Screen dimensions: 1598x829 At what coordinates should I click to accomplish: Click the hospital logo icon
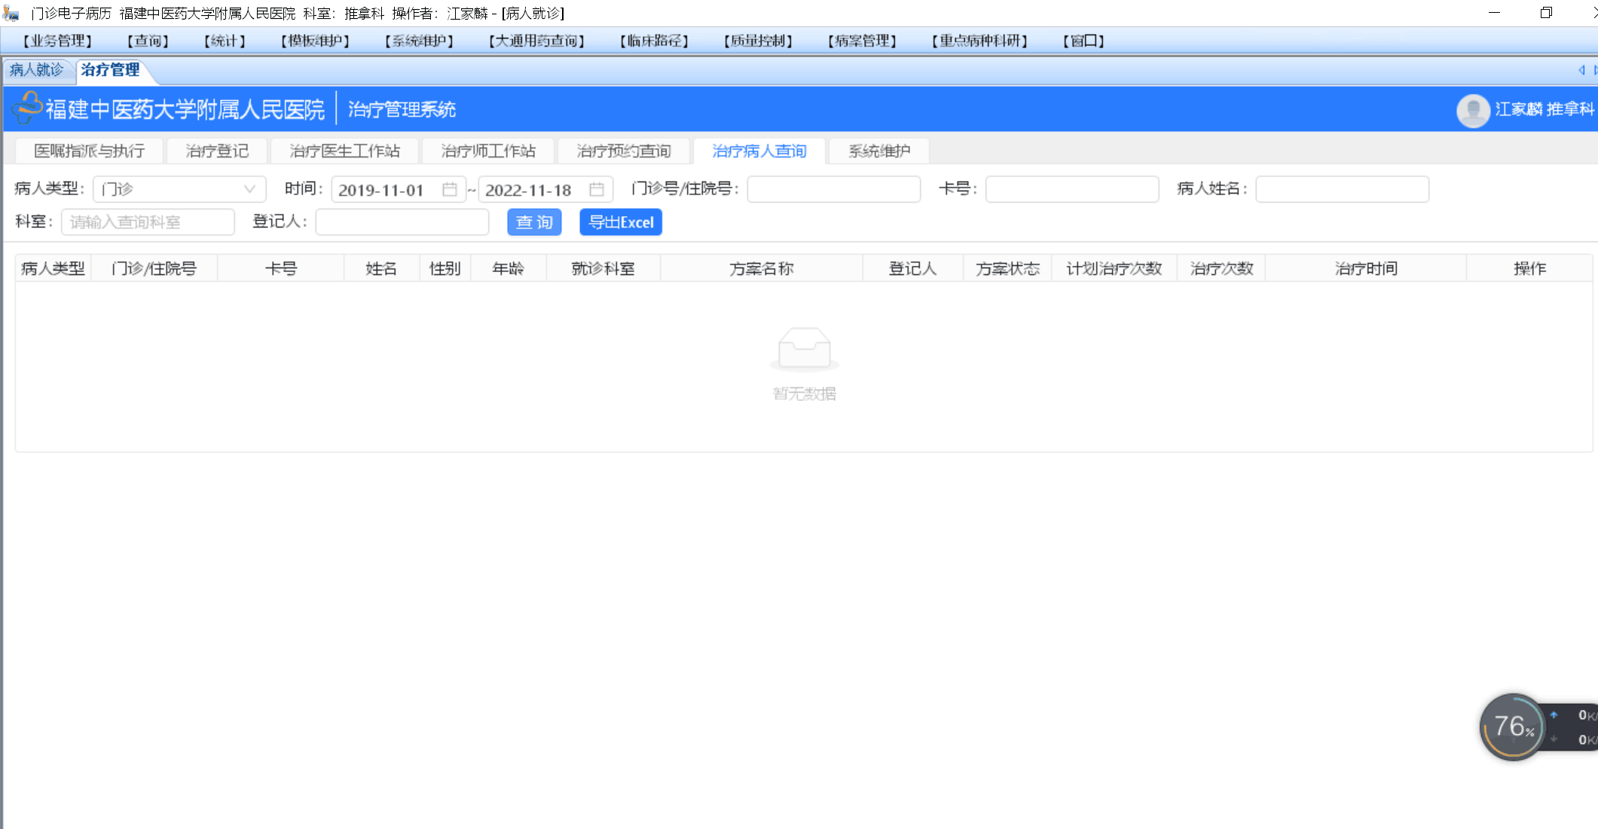click(28, 108)
